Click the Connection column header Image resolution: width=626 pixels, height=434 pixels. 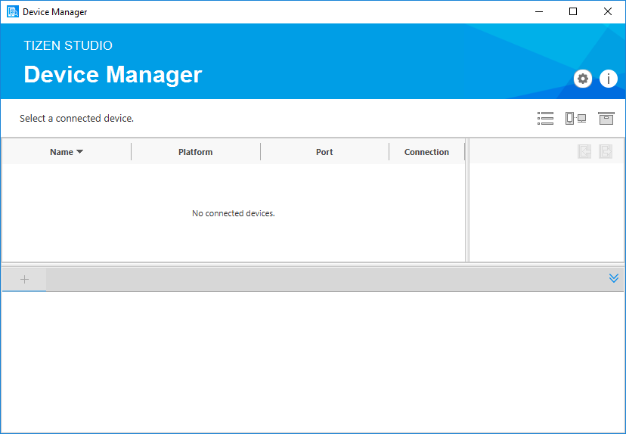click(x=426, y=152)
